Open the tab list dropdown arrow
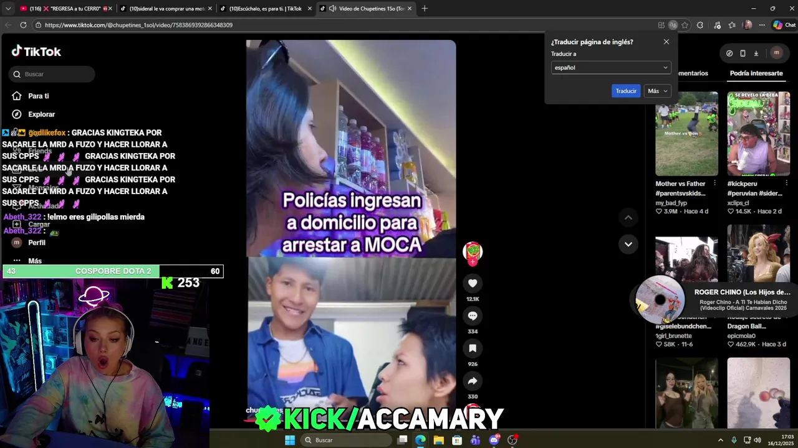Viewport: 798px width, 448px height. click(x=8, y=9)
